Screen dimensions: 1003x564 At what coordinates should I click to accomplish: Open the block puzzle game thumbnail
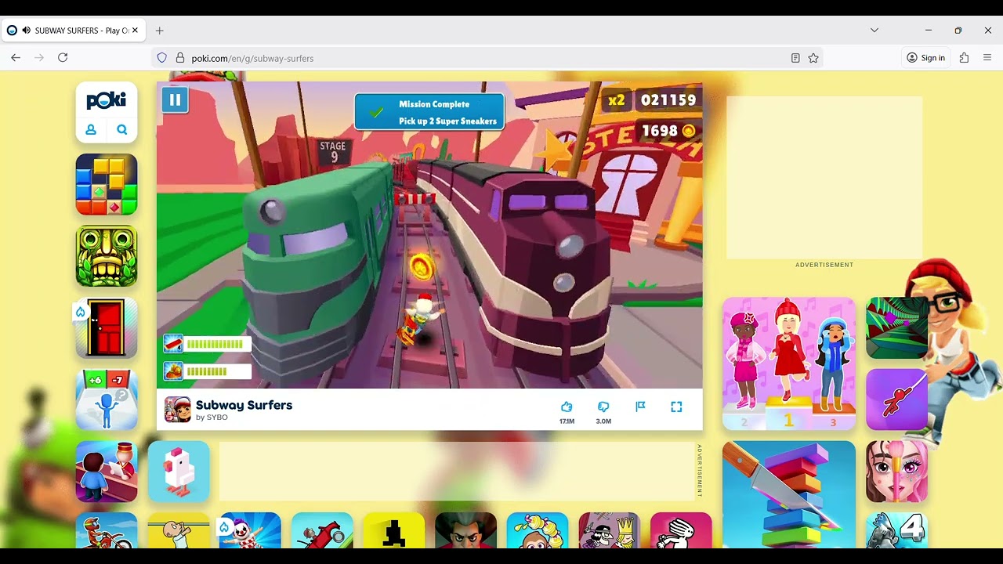click(x=107, y=184)
